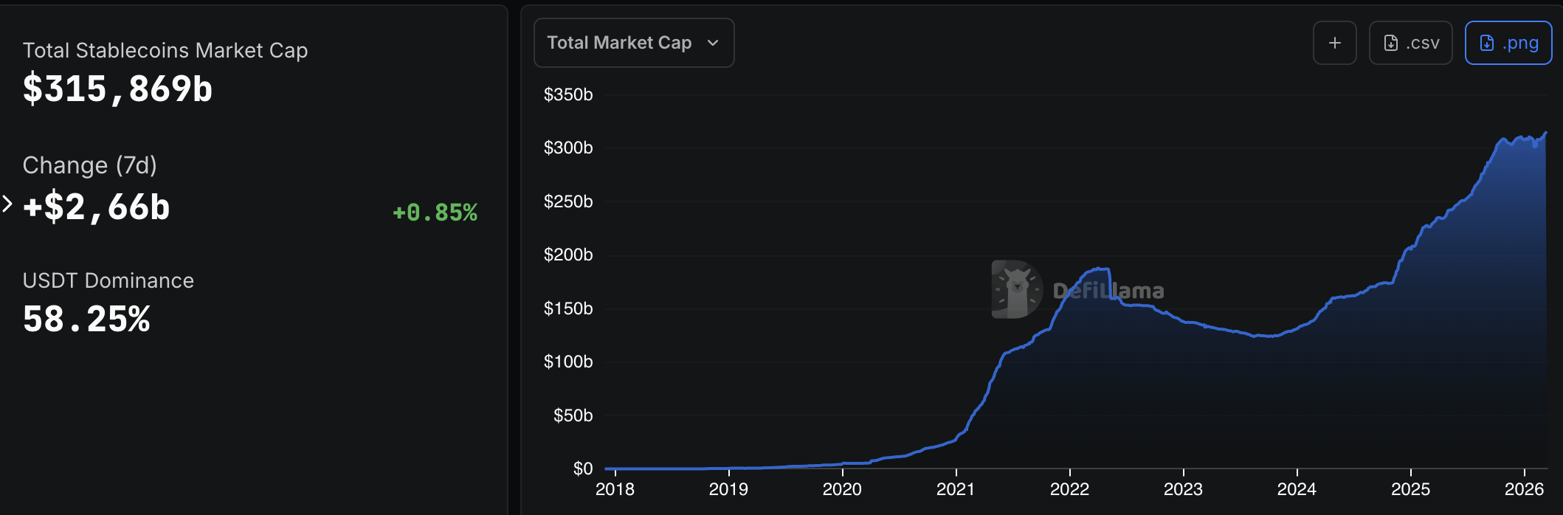Click the Total Stablecoins Market Cap label

[165, 50]
